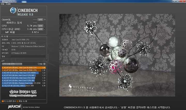186x110 pixels.
Task: Click the orange this-system score legend swatch
Action: tap(3, 101)
